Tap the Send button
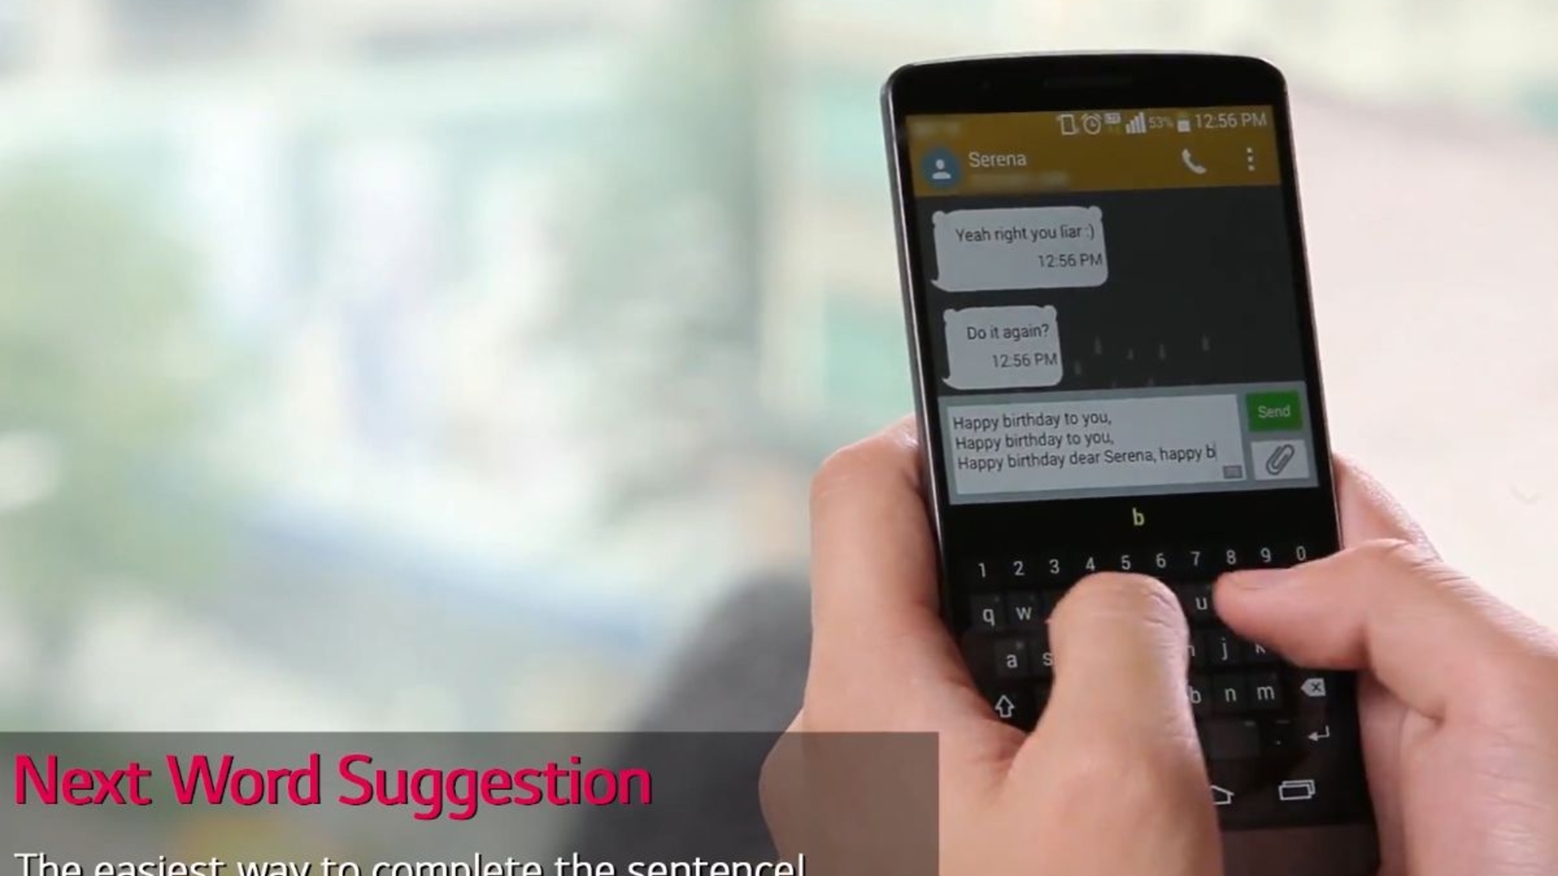 pos(1272,412)
